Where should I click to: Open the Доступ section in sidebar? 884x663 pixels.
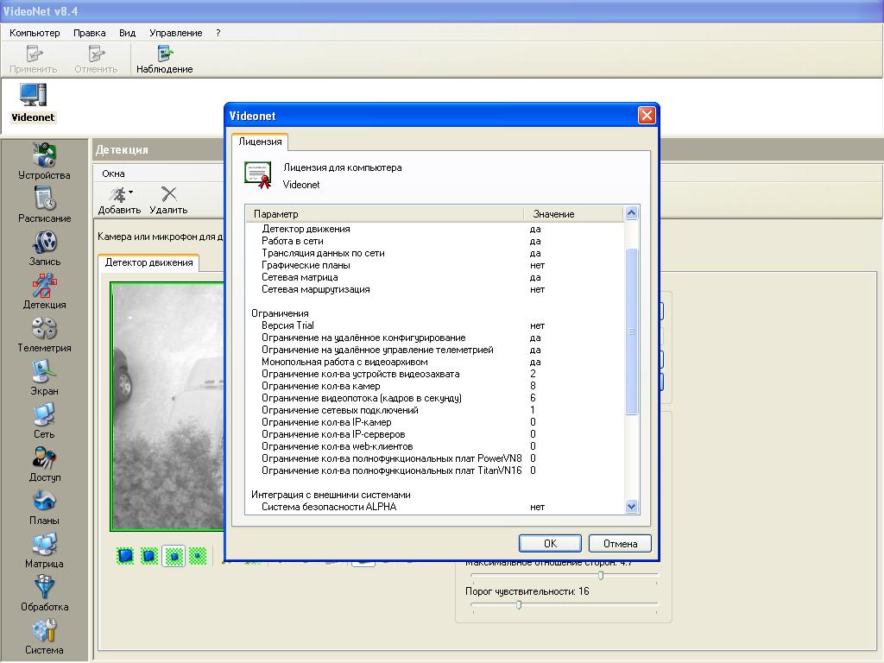pyautogui.click(x=44, y=464)
